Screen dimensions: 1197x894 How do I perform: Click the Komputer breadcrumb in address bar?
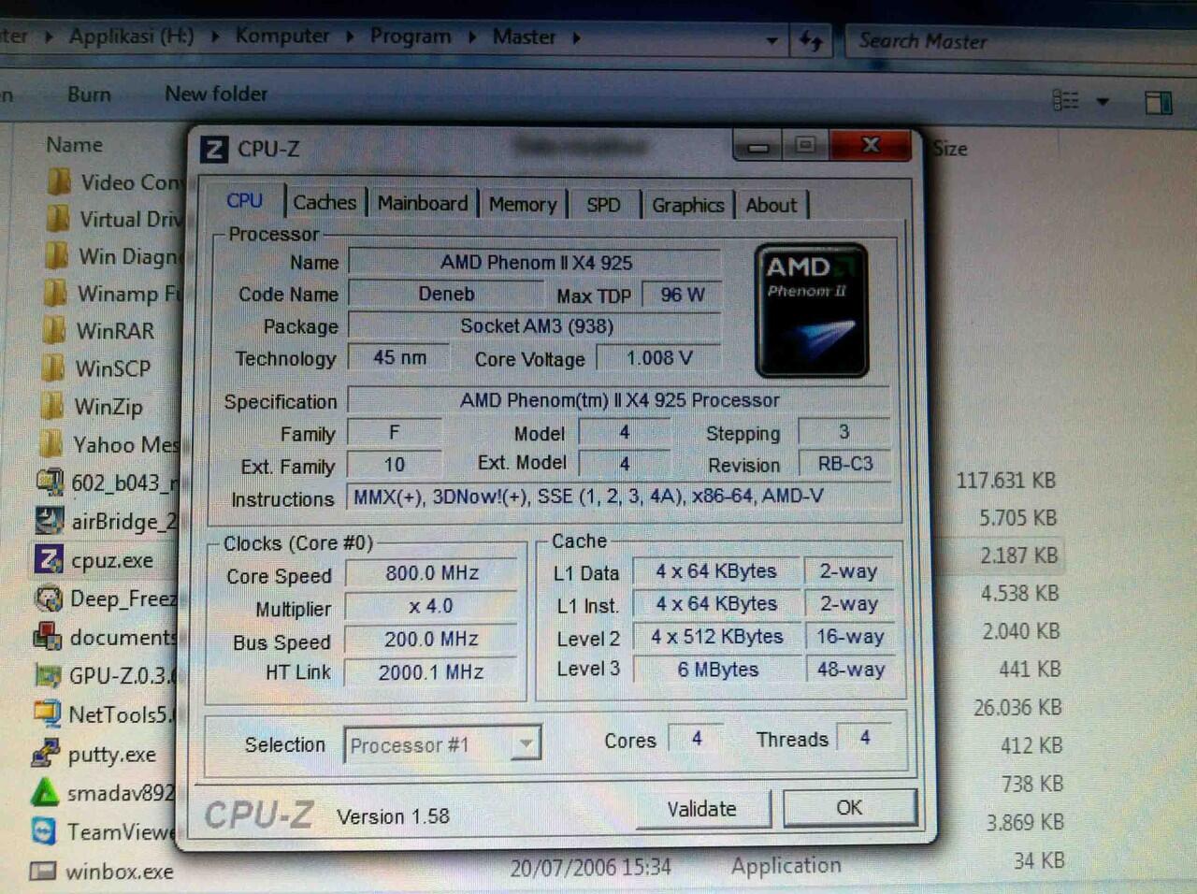click(282, 36)
